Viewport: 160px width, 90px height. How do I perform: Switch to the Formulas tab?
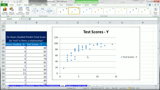coord(38,5)
